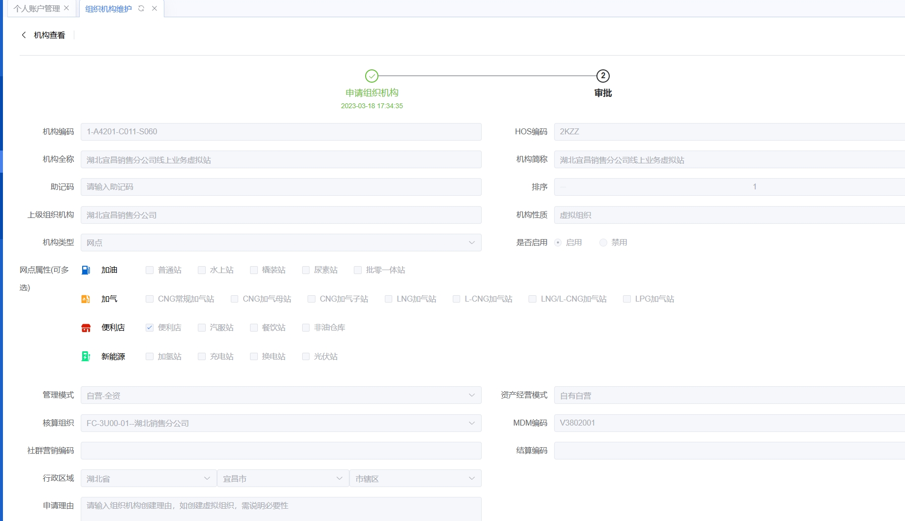This screenshot has height=521, width=905.
Task: Click the 加气 gas station icon
Action: (x=86, y=299)
